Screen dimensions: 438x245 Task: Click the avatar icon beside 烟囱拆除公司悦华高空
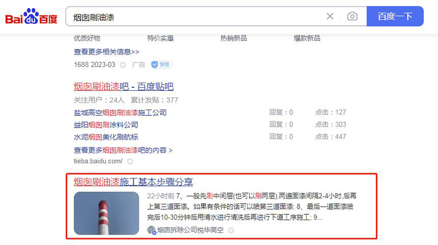[x=151, y=230]
